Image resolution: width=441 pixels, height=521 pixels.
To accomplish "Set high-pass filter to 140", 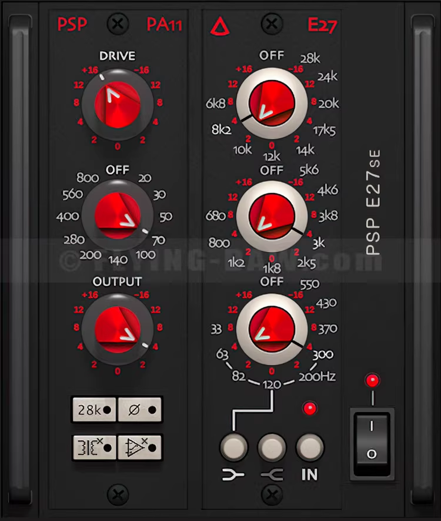I will (x=118, y=260).
